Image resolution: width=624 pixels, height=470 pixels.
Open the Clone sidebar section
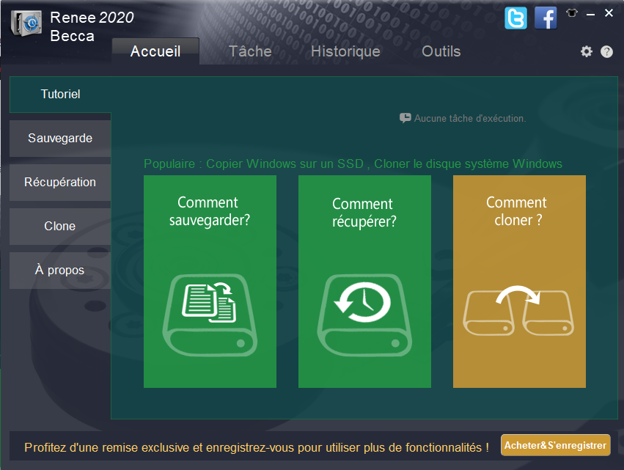(x=60, y=227)
